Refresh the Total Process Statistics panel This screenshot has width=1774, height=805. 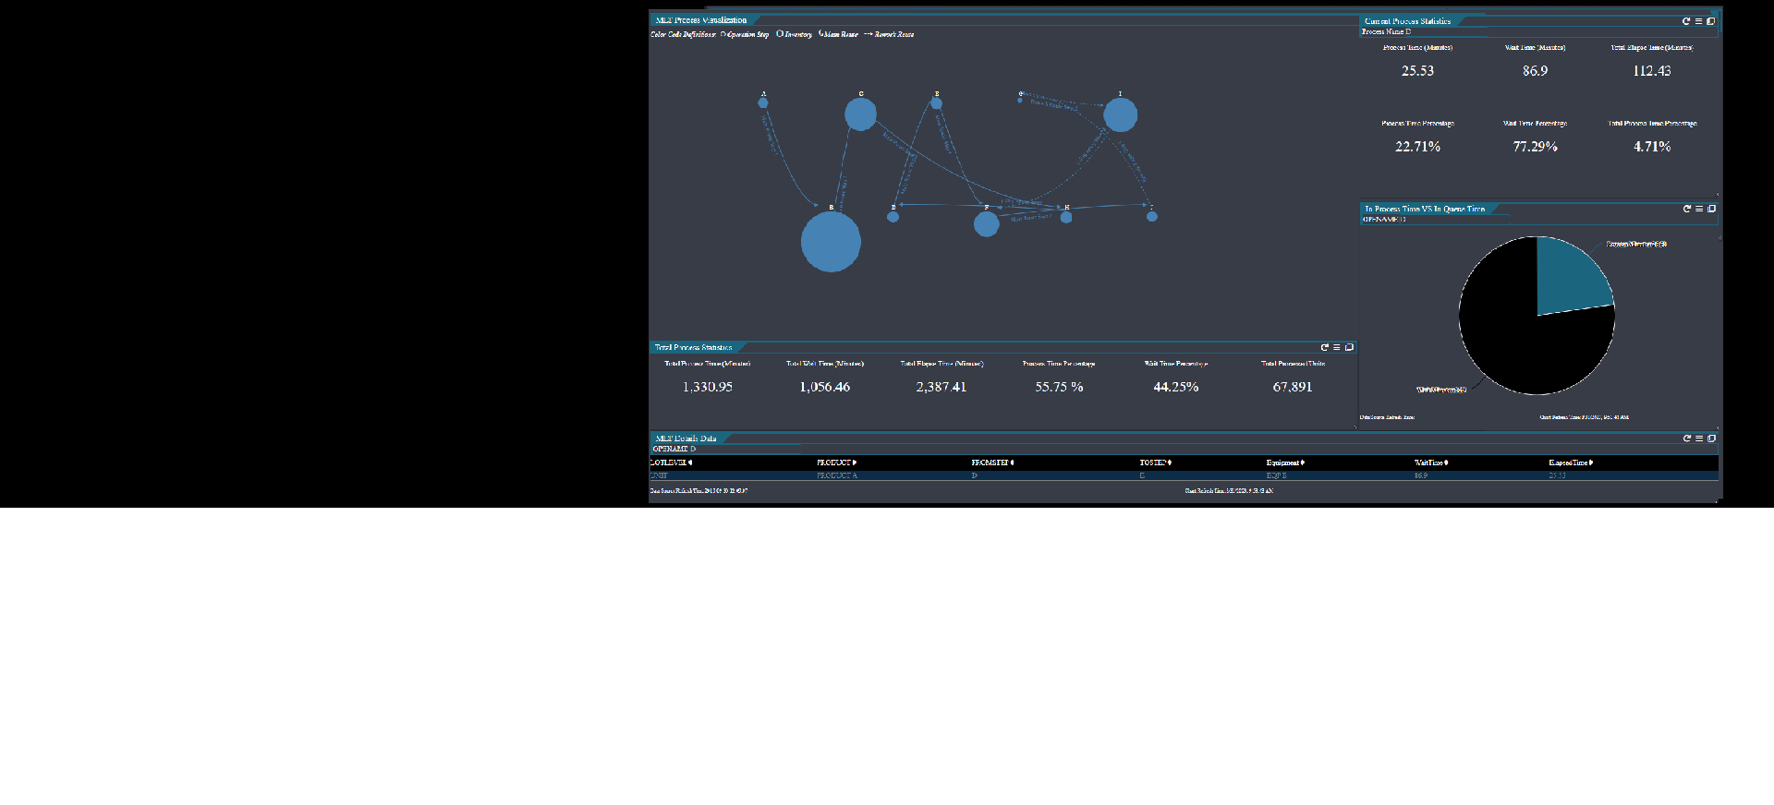1324,347
